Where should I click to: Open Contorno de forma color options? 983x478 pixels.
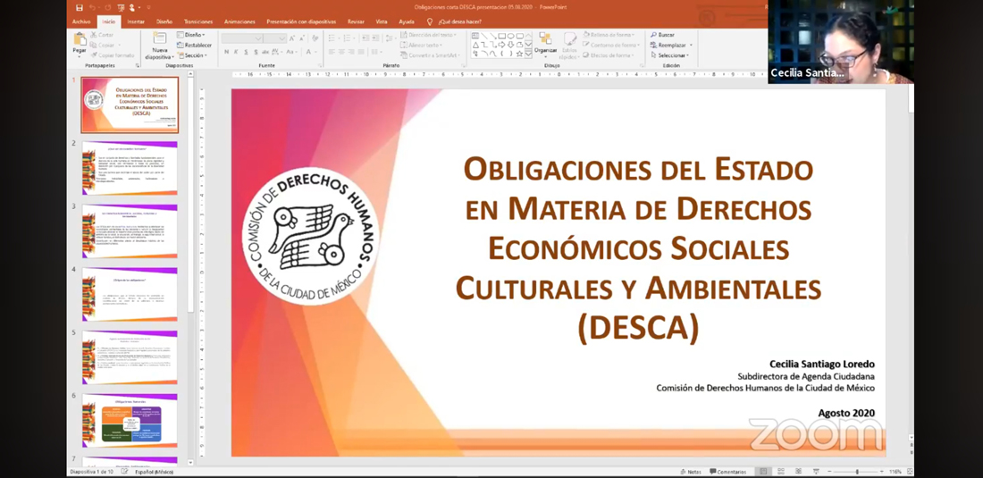tap(612, 45)
